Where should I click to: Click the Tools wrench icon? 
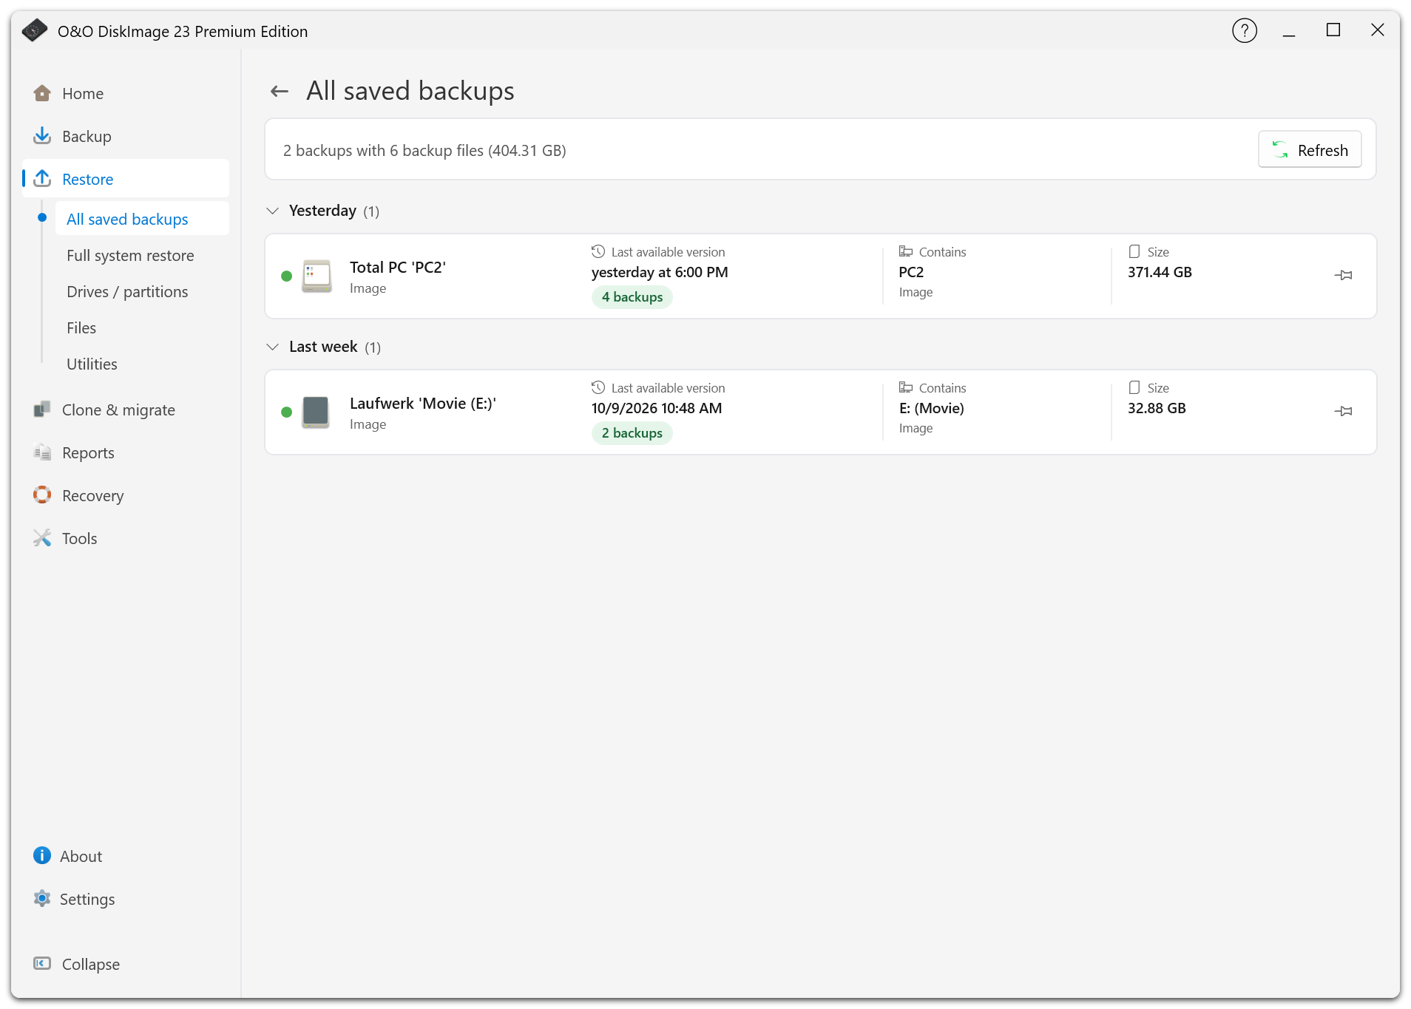42,538
